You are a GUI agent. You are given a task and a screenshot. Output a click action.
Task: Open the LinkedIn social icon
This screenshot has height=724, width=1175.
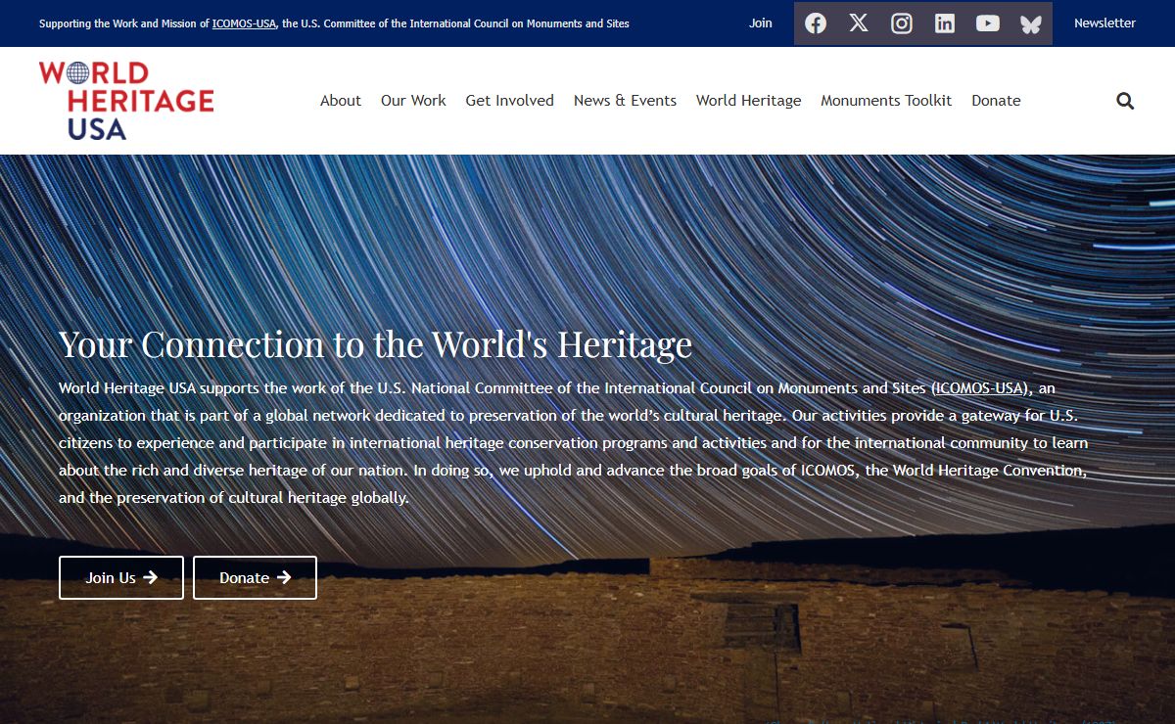point(945,23)
